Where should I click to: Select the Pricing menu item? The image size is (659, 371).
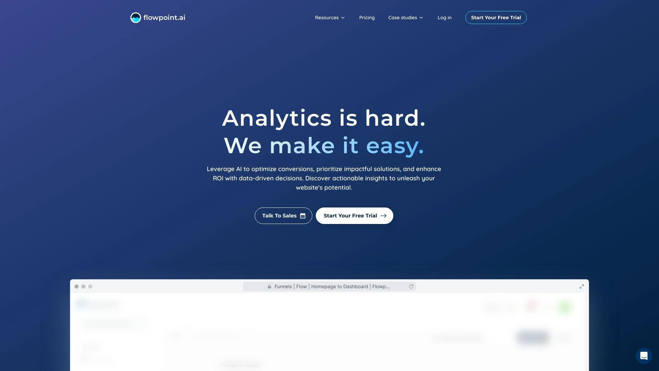tap(367, 17)
